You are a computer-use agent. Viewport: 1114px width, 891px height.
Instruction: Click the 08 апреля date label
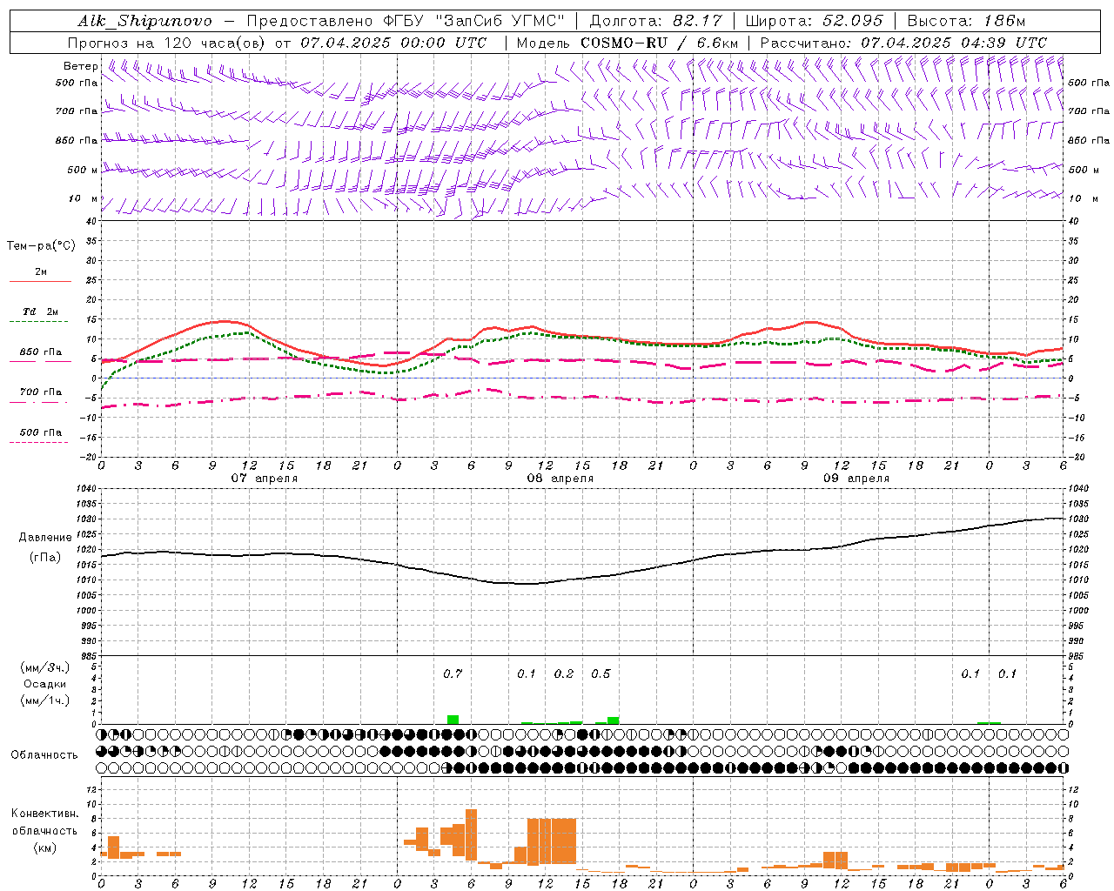pyautogui.click(x=560, y=479)
